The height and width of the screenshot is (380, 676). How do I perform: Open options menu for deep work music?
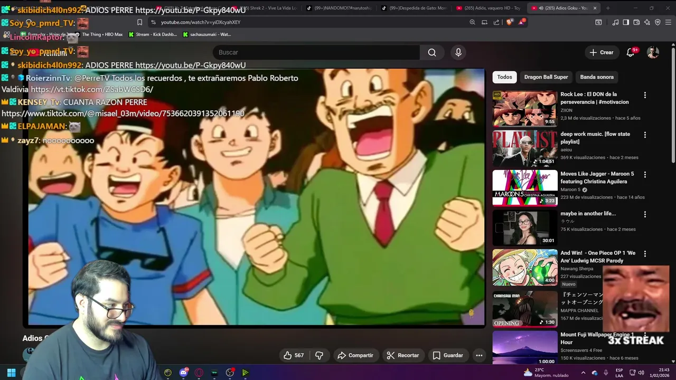click(645, 135)
